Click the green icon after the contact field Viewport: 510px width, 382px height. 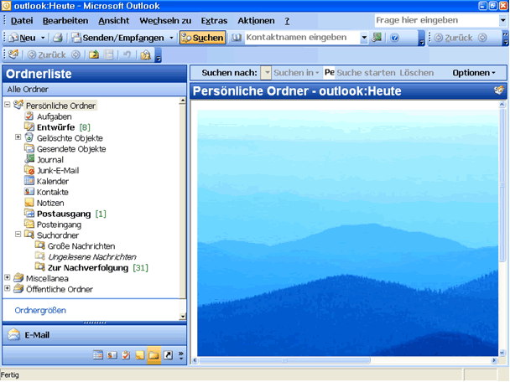click(x=377, y=38)
